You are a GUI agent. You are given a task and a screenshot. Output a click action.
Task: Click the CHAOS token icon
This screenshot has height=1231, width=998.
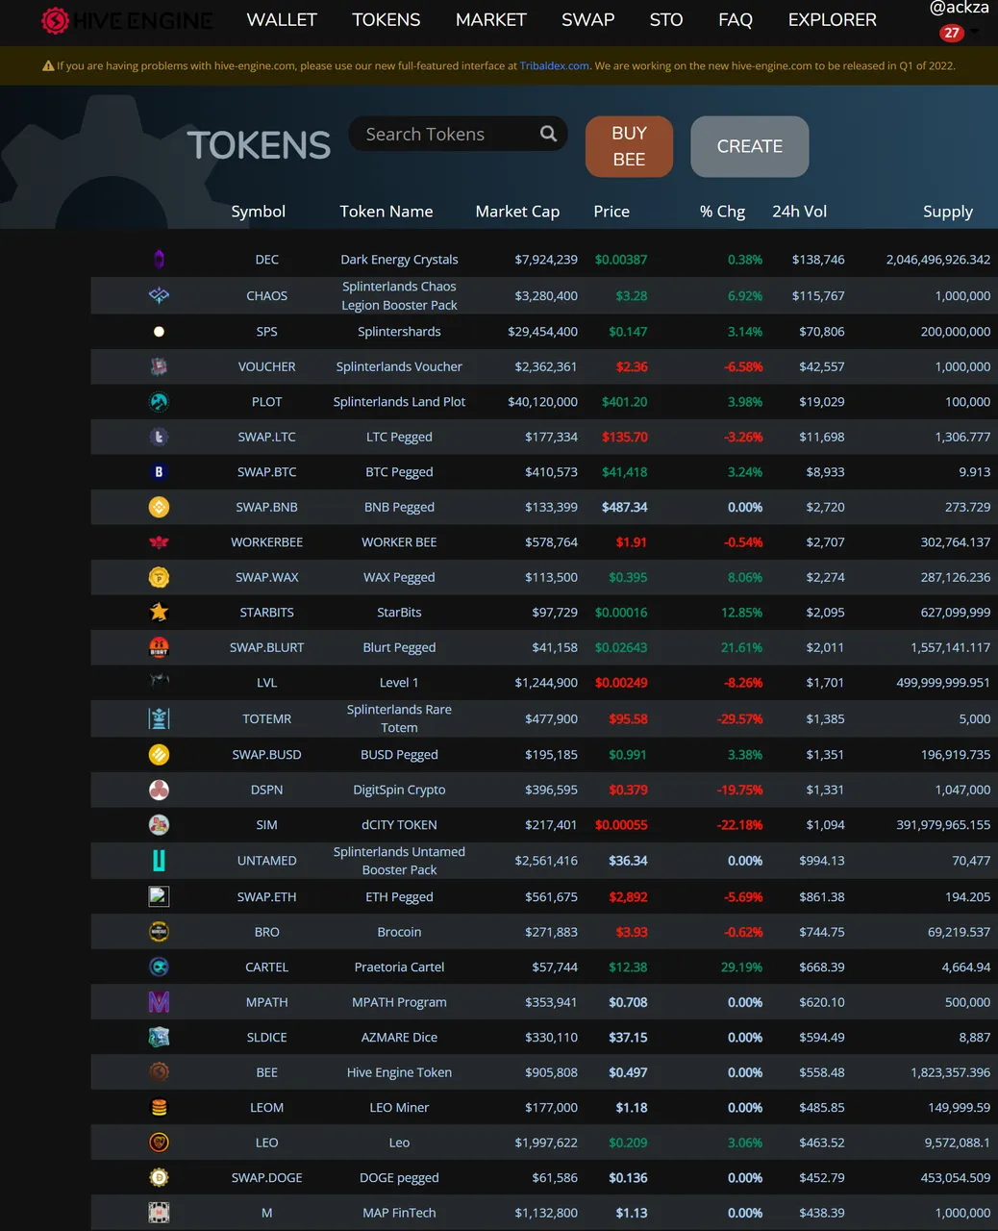click(x=159, y=295)
